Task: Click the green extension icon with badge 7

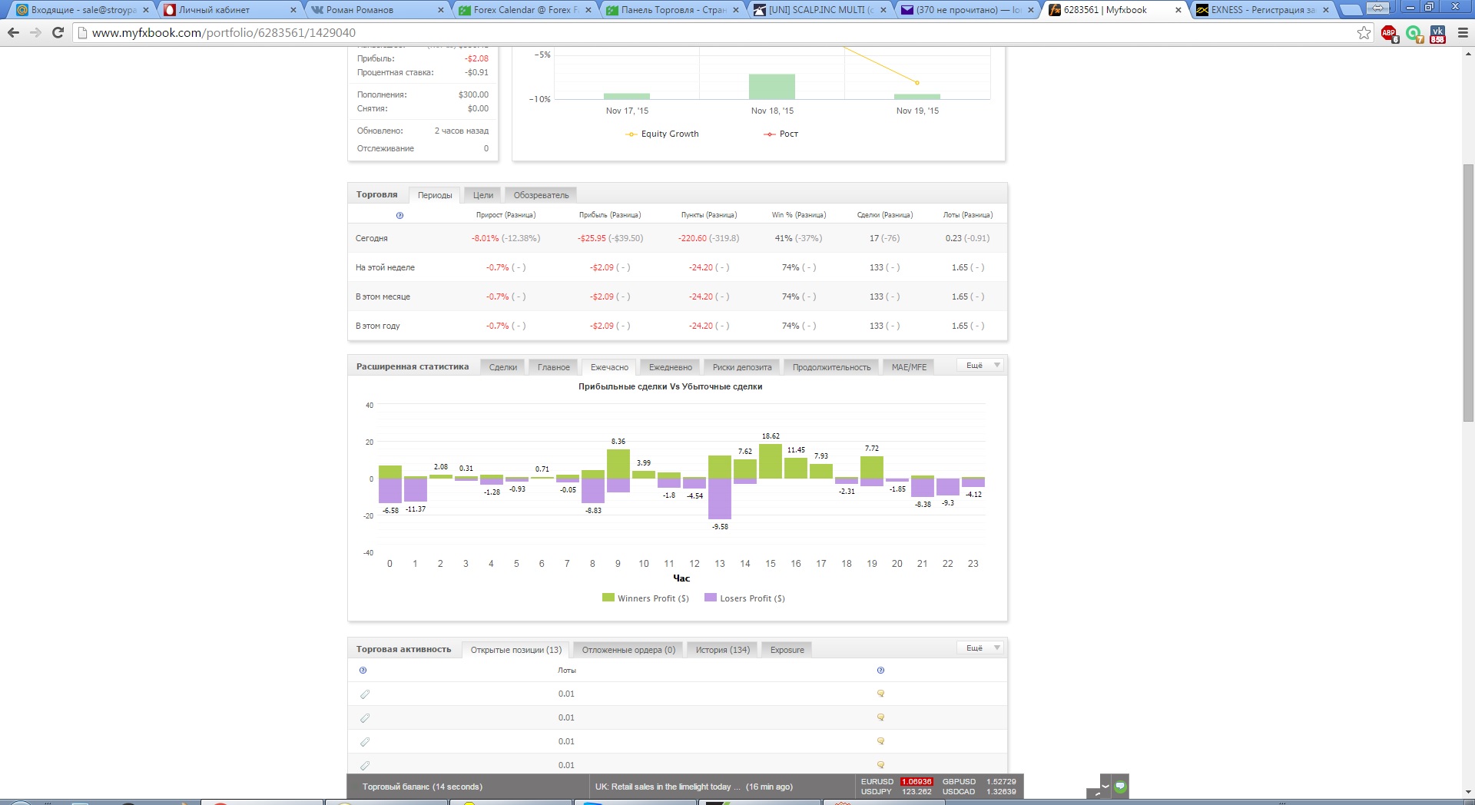Action: point(1414,33)
